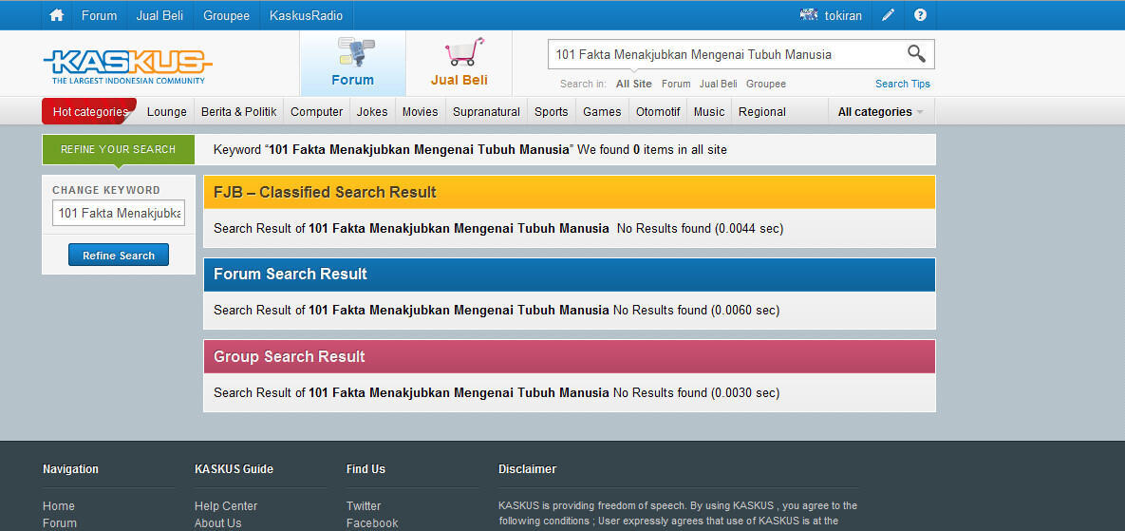
Task: Open the Jokes category
Action: pyautogui.click(x=371, y=112)
